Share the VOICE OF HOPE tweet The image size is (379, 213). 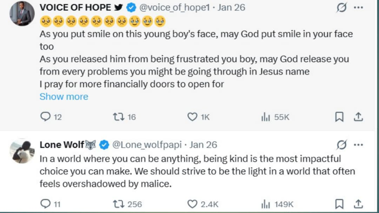[358, 117]
